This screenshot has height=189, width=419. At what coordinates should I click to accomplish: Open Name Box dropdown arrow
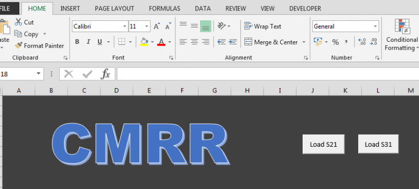click(38, 74)
